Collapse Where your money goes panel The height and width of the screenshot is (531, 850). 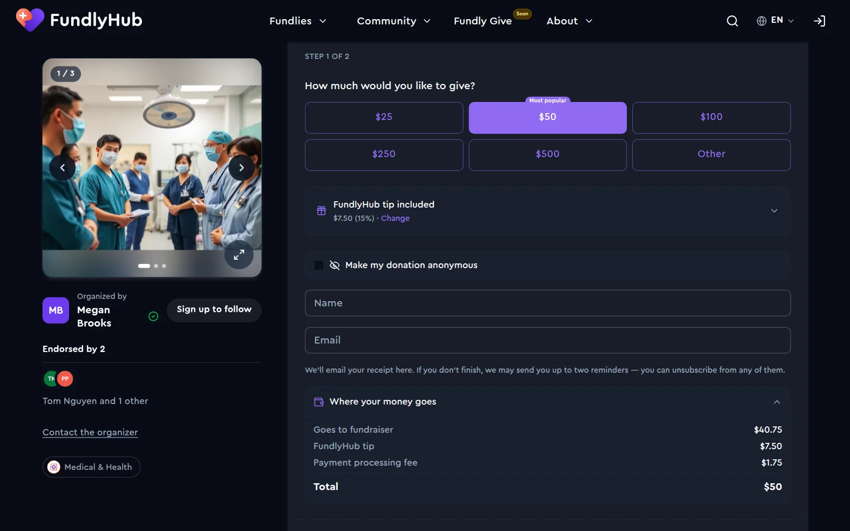pos(777,402)
